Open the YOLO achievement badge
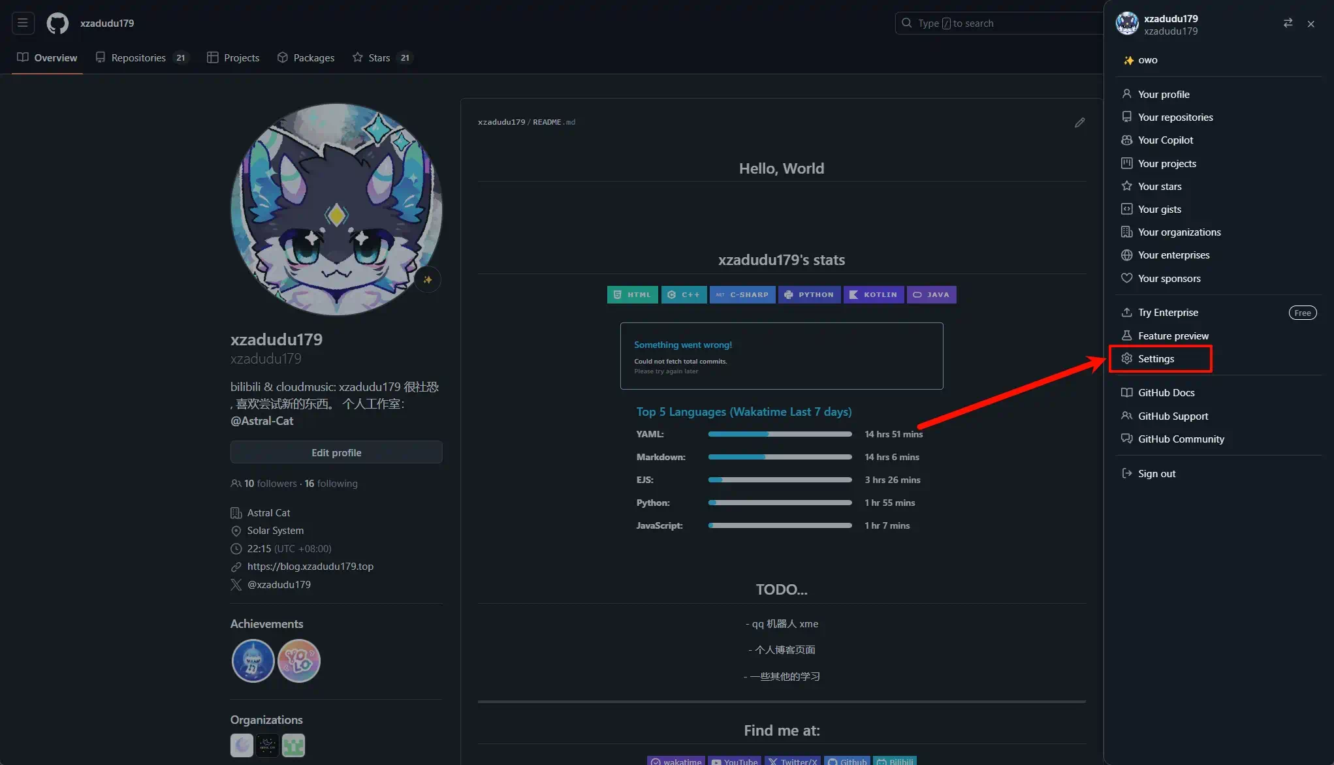The image size is (1334, 765). tap(299, 661)
